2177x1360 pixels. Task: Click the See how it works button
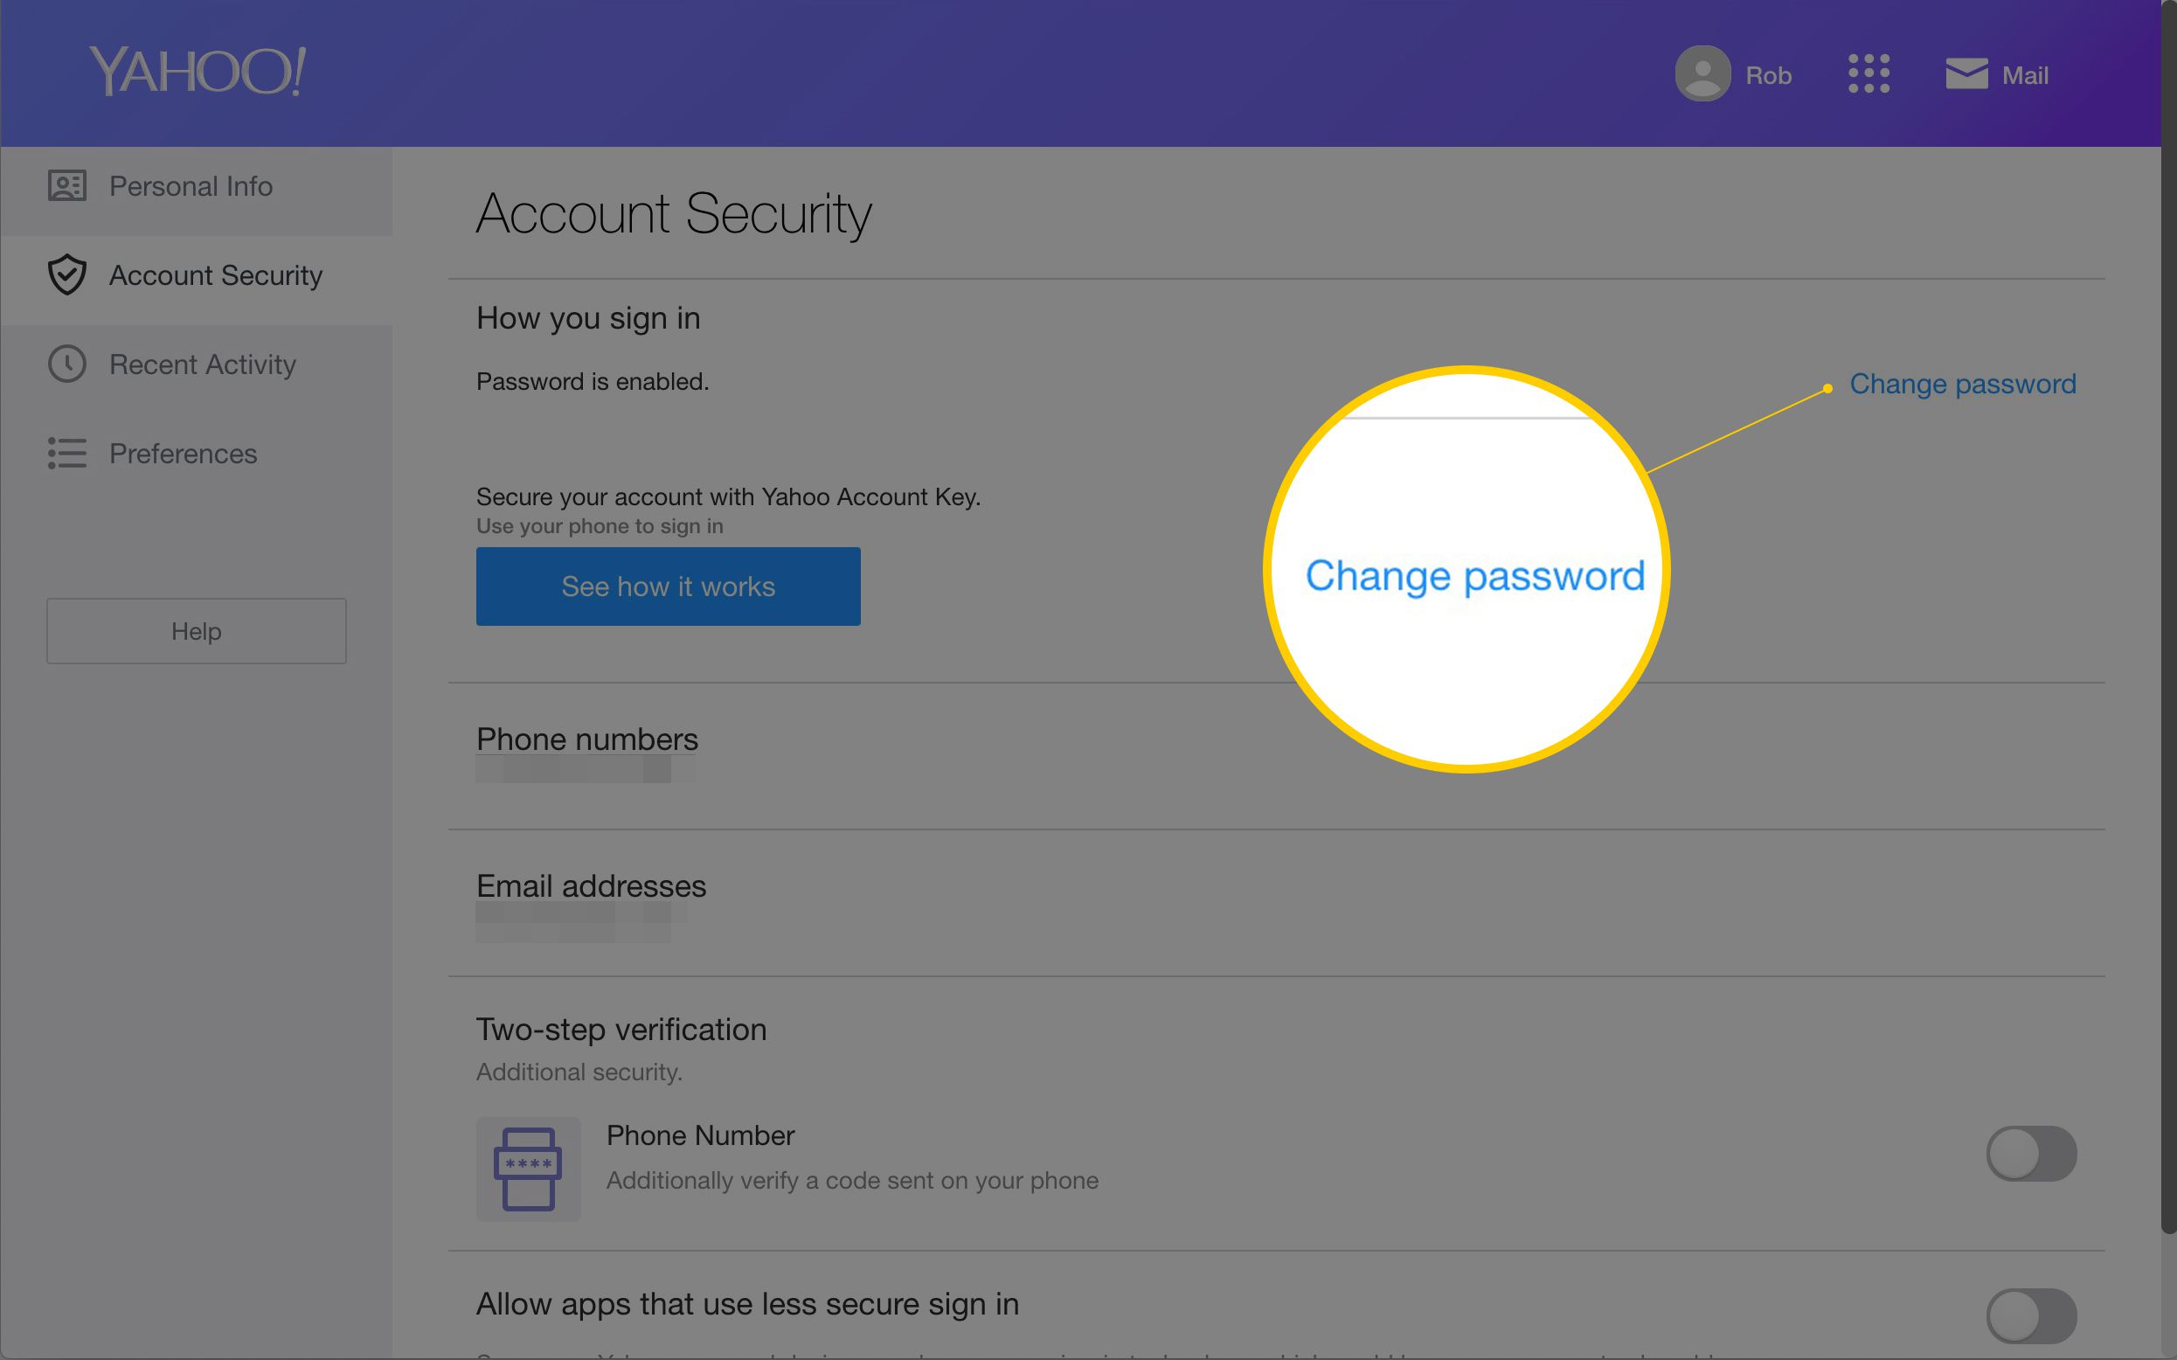point(667,586)
